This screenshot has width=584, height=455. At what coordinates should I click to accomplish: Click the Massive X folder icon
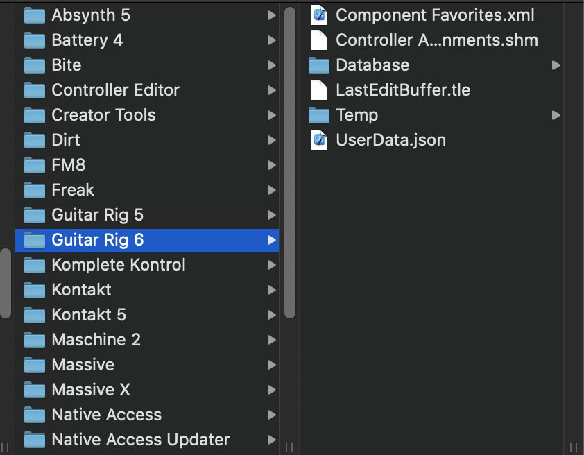(35, 390)
